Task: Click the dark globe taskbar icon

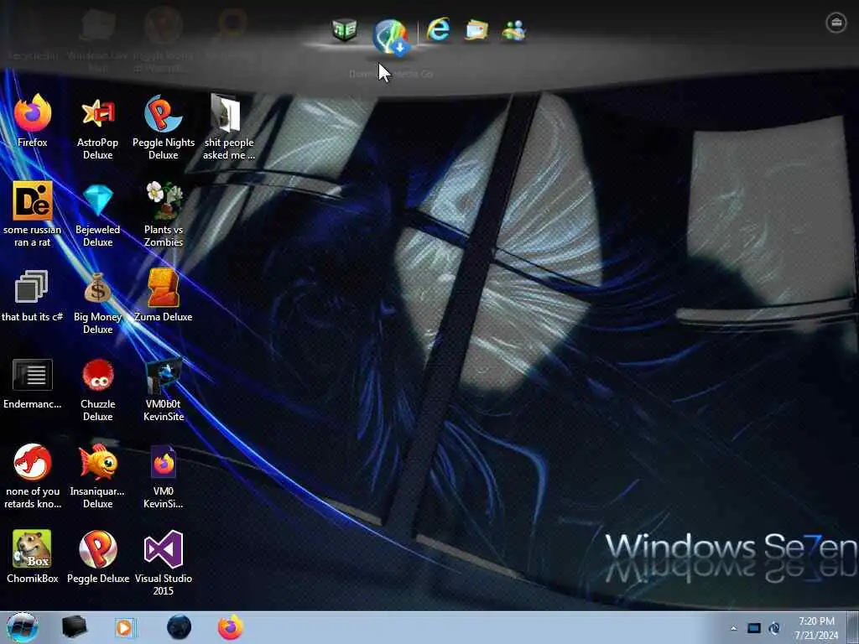Action: click(x=180, y=627)
